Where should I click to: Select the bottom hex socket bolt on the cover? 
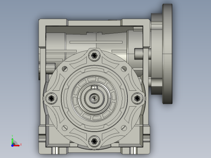click(94, 141)
